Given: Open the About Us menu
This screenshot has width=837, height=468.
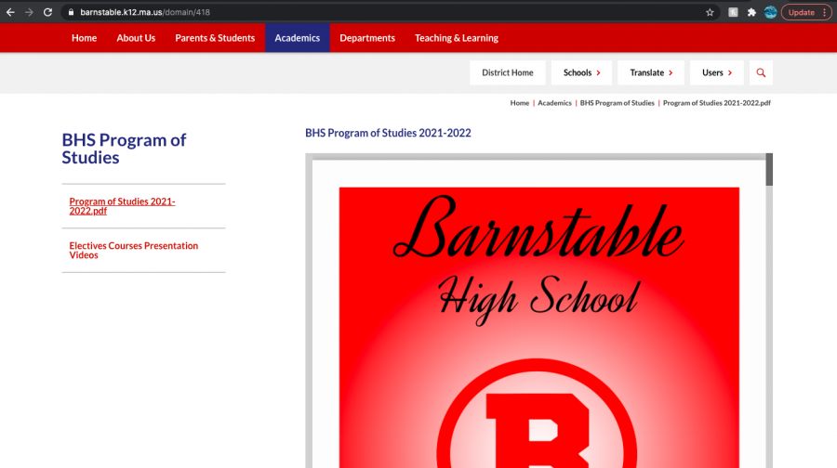Looking at the screenshot, I should (136, 38).
